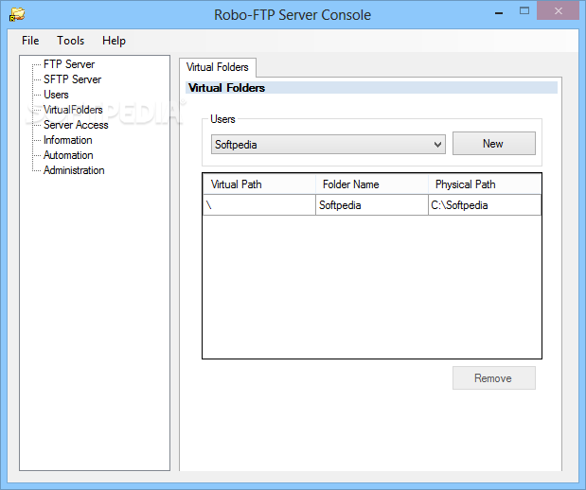Open the Help menu
The image size is (586, 490).
click(114, 41)
